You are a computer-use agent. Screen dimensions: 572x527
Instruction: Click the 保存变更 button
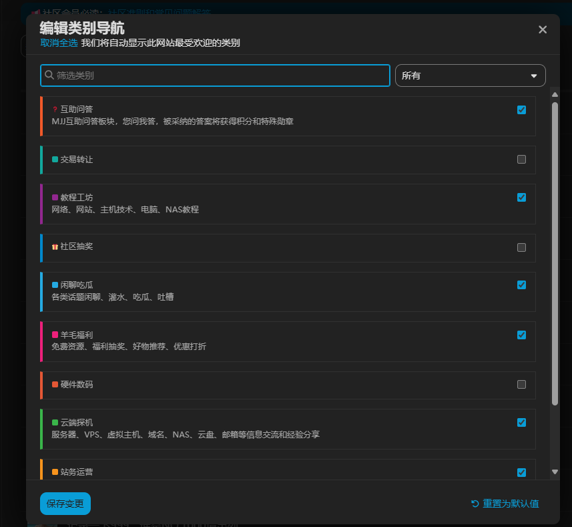pos(65,504)
